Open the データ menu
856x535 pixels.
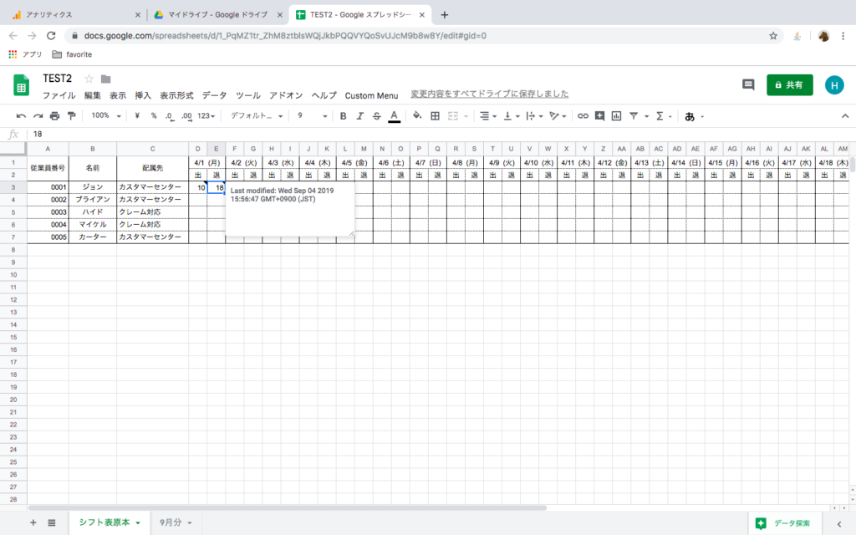(214, 95)
